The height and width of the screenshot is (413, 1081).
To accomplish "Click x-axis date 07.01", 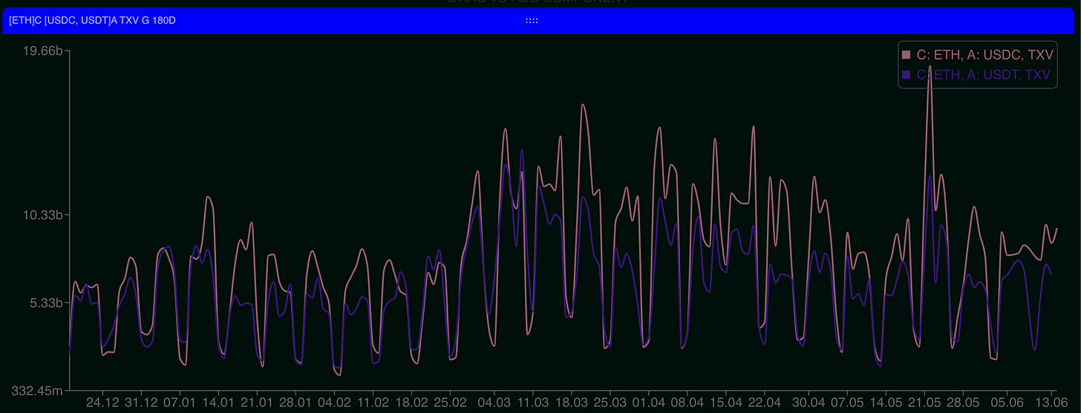I will click(x=180, y=403).
